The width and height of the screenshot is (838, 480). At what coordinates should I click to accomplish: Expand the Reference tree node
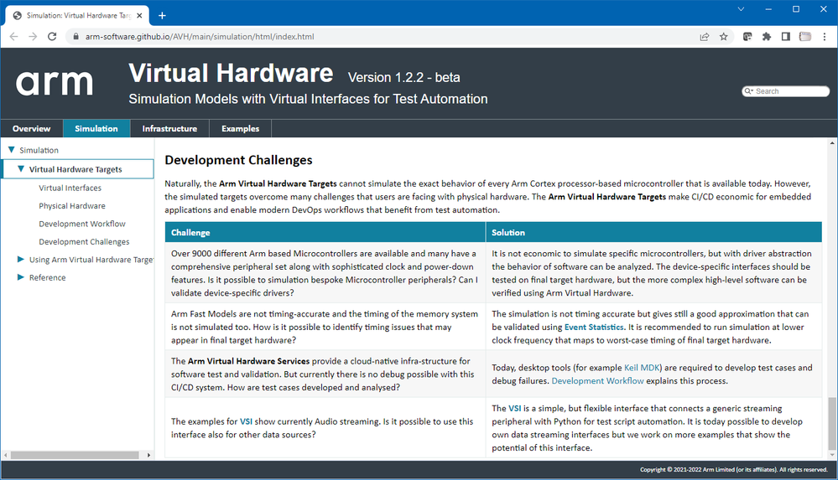click(x=21, y=277)
